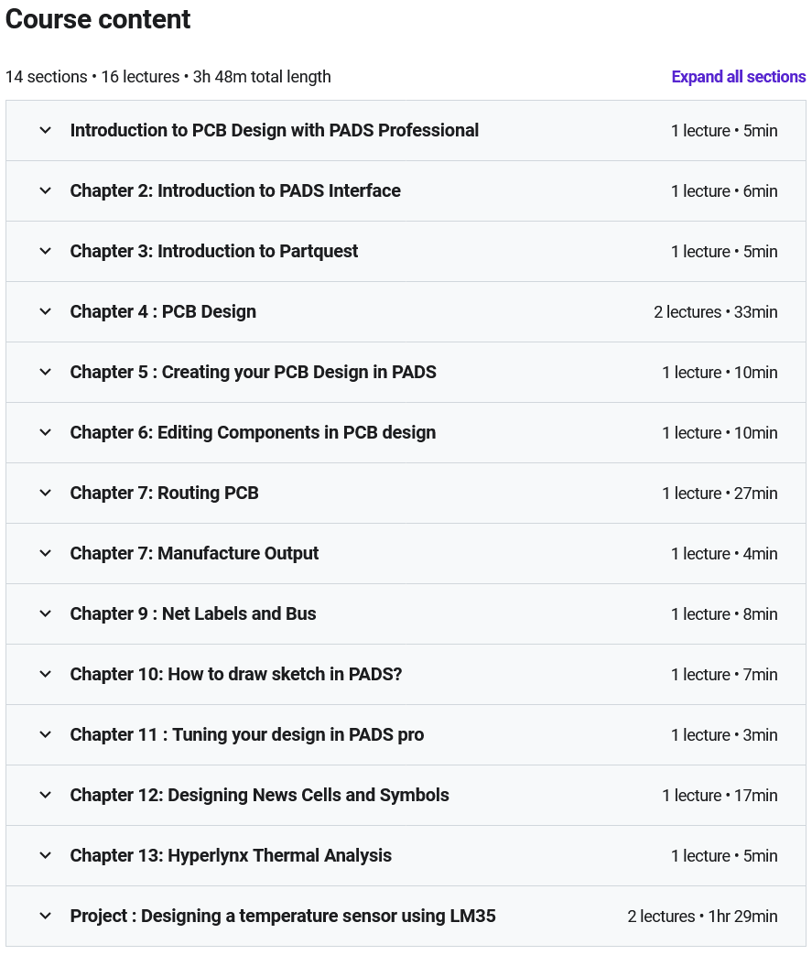The image size is (812, 955).
Task: Expand the Introduction to PCB Design chevron
Action: (x=46, y=131)
